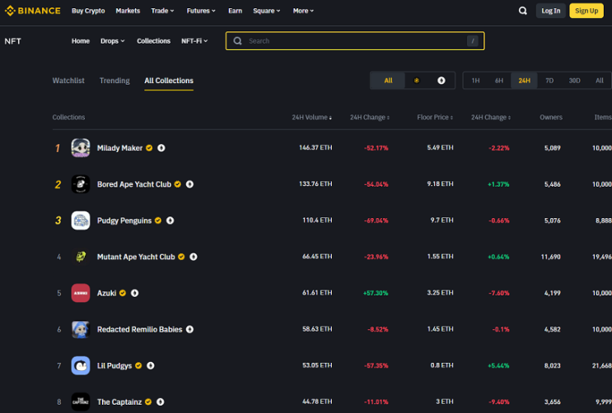Switch to the Trending tab
This screenshot has width=612, height=413.
coord(114,81)
